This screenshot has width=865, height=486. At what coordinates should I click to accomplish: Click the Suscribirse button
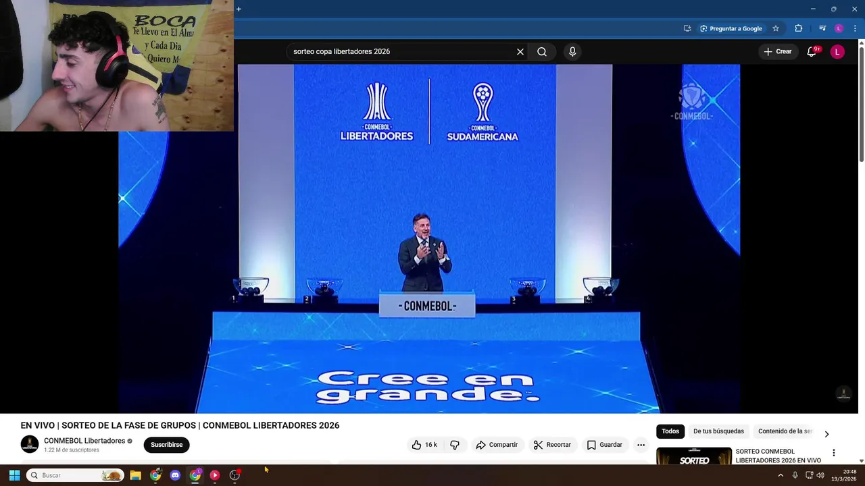click(x=167, y=445)
